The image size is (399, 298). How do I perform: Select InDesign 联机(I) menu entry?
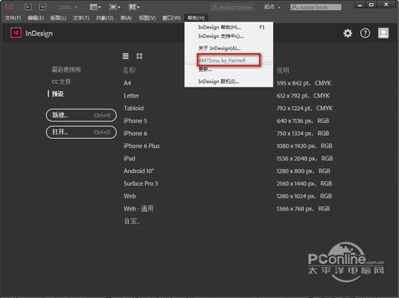click(x=229, y=81)
